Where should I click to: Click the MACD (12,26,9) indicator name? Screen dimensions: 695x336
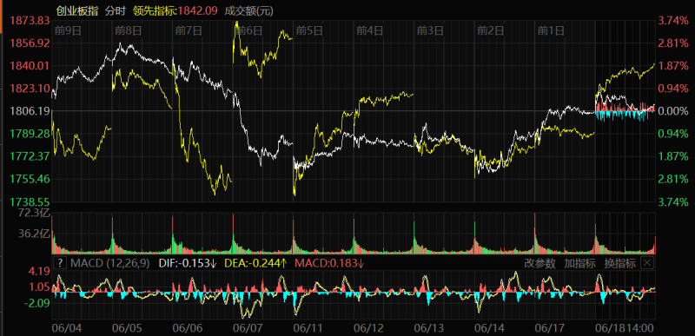[x=110, y=263]
